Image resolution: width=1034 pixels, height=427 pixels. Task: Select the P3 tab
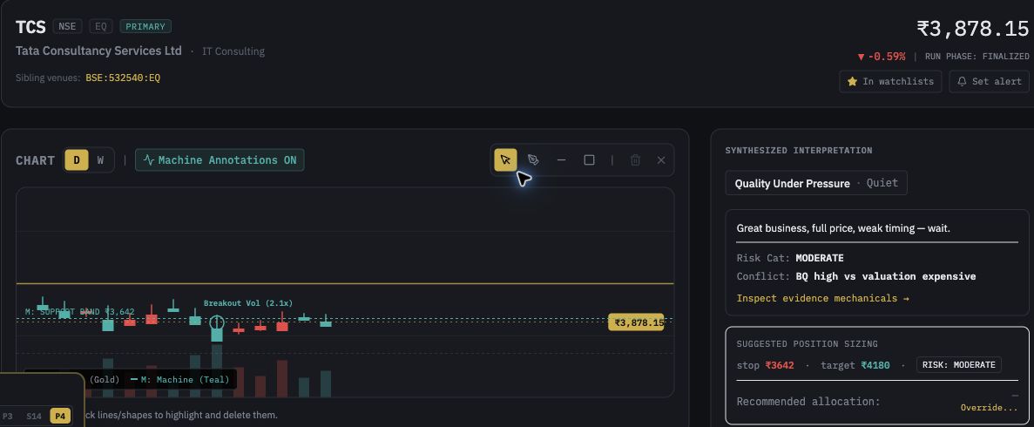(7, 416)
